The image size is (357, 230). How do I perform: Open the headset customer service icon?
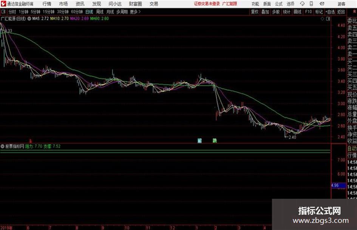(x=302, y=4)
